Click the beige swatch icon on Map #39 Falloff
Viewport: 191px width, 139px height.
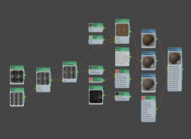91,37
